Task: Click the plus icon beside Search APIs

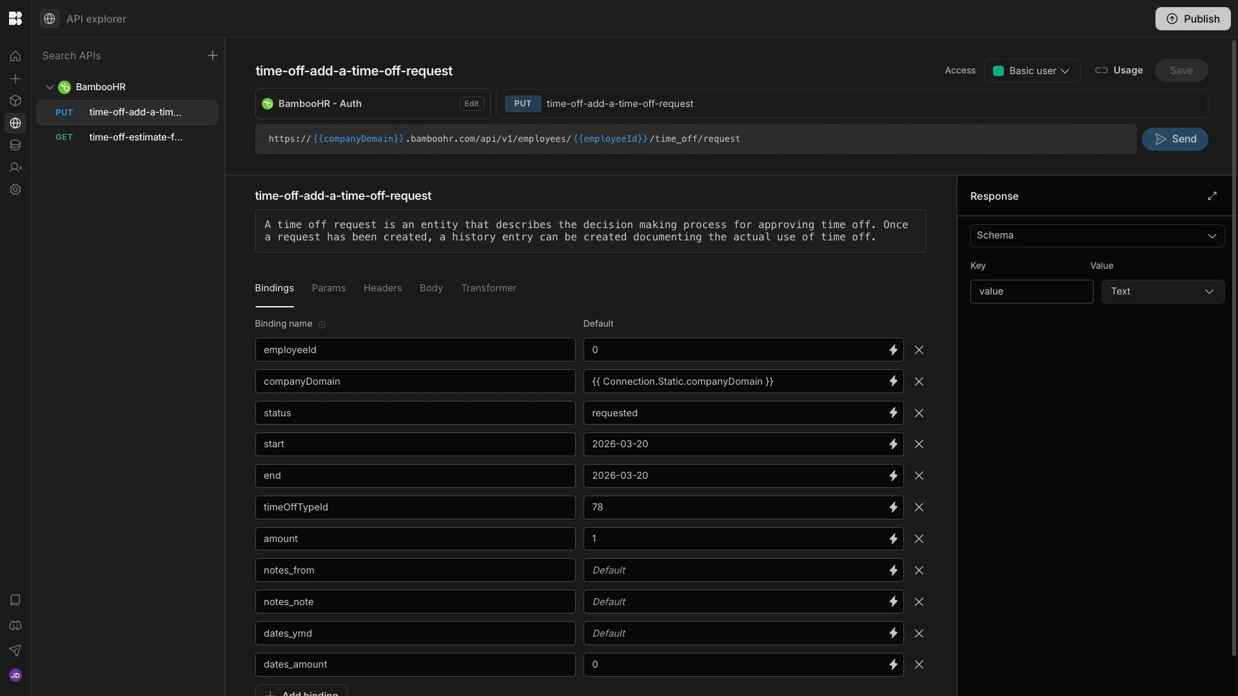Action: click(x=212, y=56)
